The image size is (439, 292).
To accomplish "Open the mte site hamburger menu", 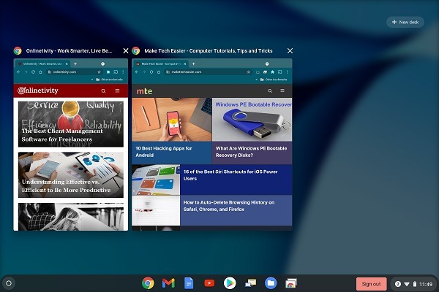I will pyautogui.click(x=282, y=91).
